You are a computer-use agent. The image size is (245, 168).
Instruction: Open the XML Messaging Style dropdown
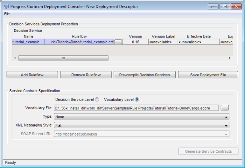(x=141, y=125)
